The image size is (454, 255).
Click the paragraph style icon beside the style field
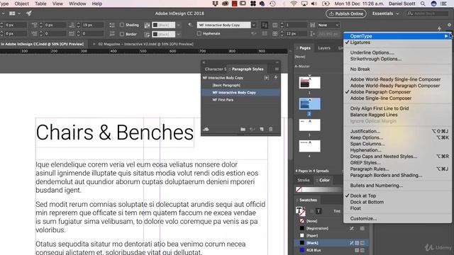pos(190,25)
